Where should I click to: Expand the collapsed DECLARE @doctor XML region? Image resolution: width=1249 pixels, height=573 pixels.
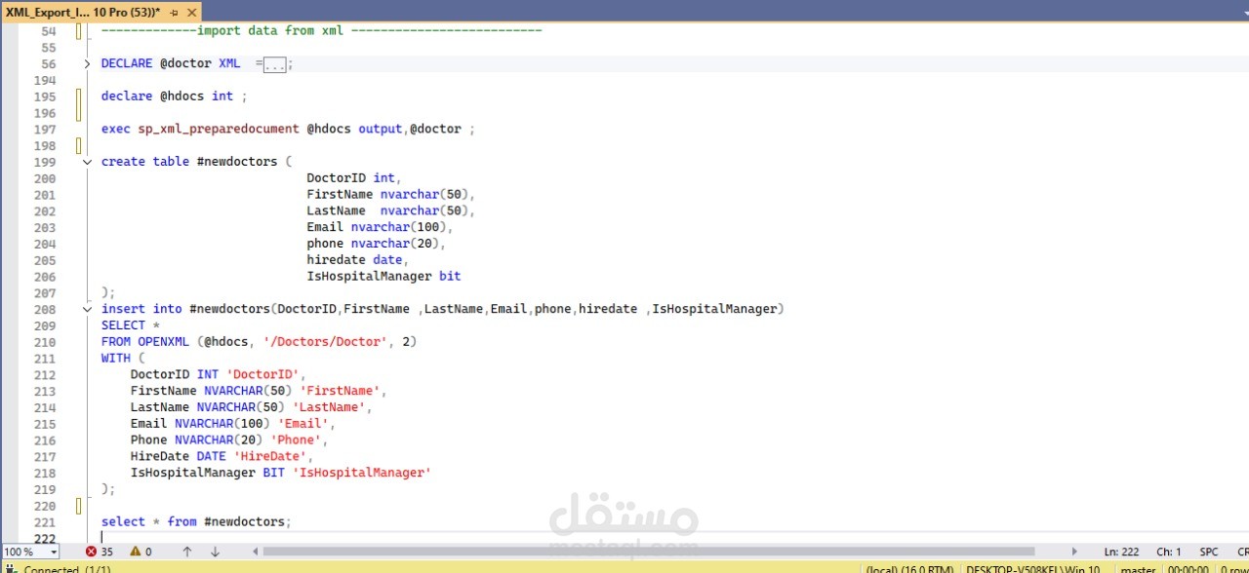(x=87, y=63)
